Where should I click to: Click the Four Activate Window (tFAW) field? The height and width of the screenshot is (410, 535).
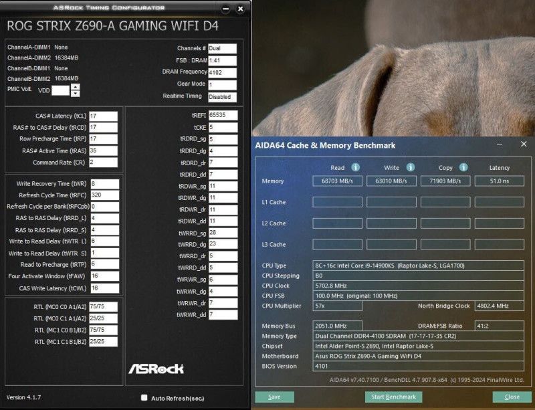[x=105, y=276]
